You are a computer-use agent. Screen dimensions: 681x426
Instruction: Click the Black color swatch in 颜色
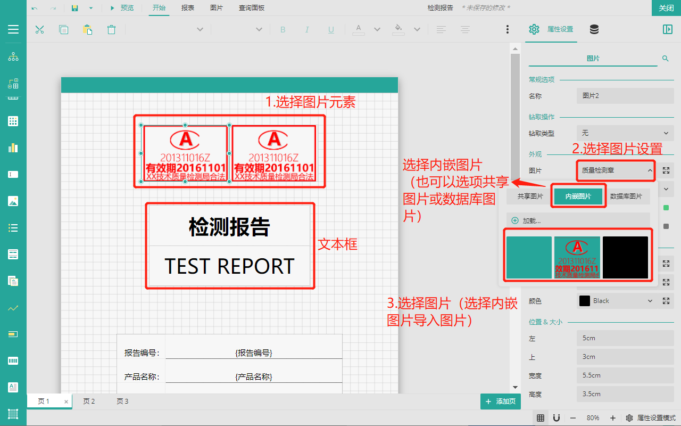tap(585, 301)
